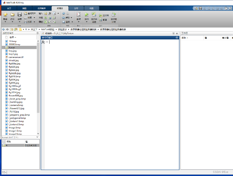The width and height of the screenshot is (233, 176).
Task: Click the MATLAB实验 breadcrumb folder
Action: pyautogui.click(x=48, y=30)
